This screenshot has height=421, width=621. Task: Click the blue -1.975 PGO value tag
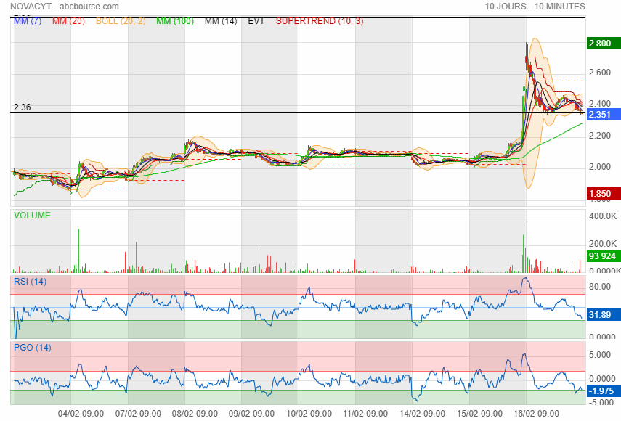coord(604,391)
